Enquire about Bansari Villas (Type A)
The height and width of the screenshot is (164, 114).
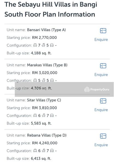pyautogui.click(x=101, y=40)
